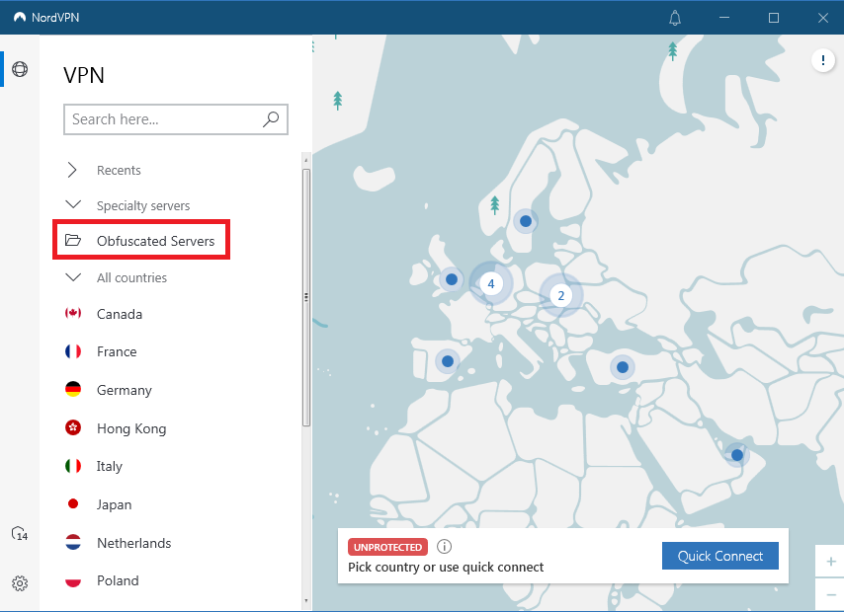Screen dimensions: 844x612
Task: Expand the Recents chevron
Action: pyautogui.click(x=72, y=170)
